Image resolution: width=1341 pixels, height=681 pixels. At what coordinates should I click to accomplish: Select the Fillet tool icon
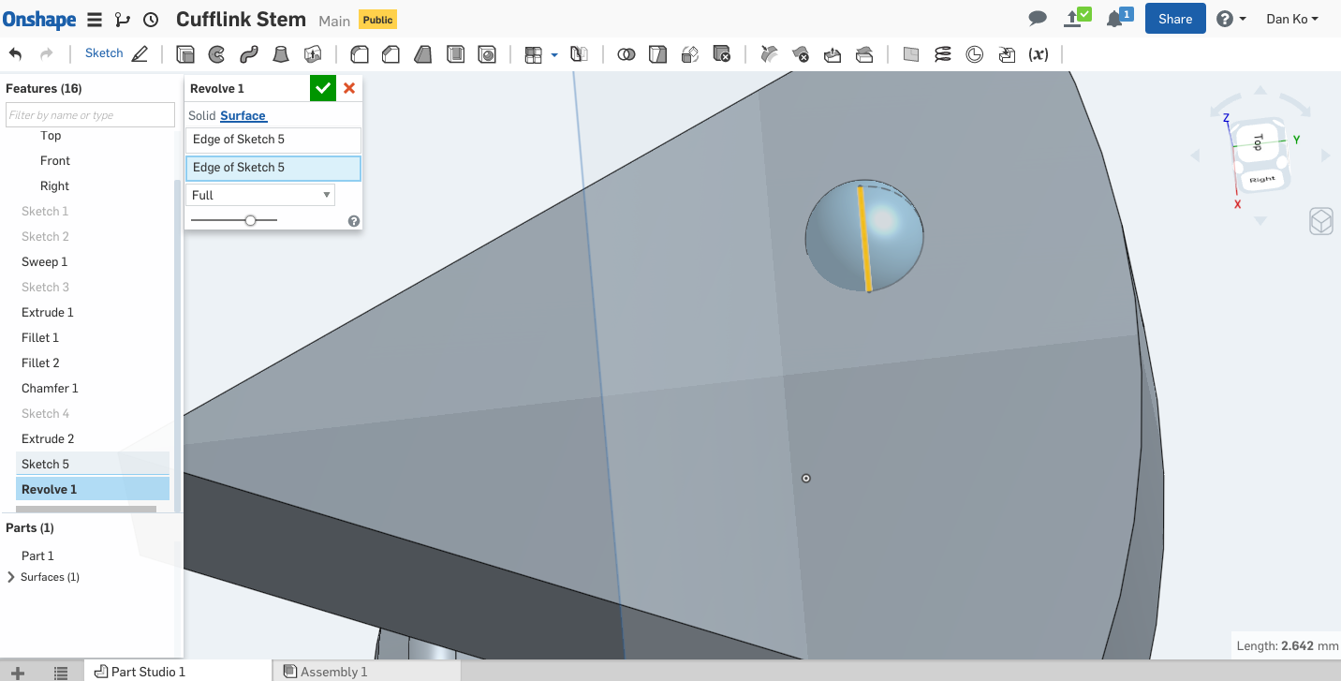click(359, 54)
